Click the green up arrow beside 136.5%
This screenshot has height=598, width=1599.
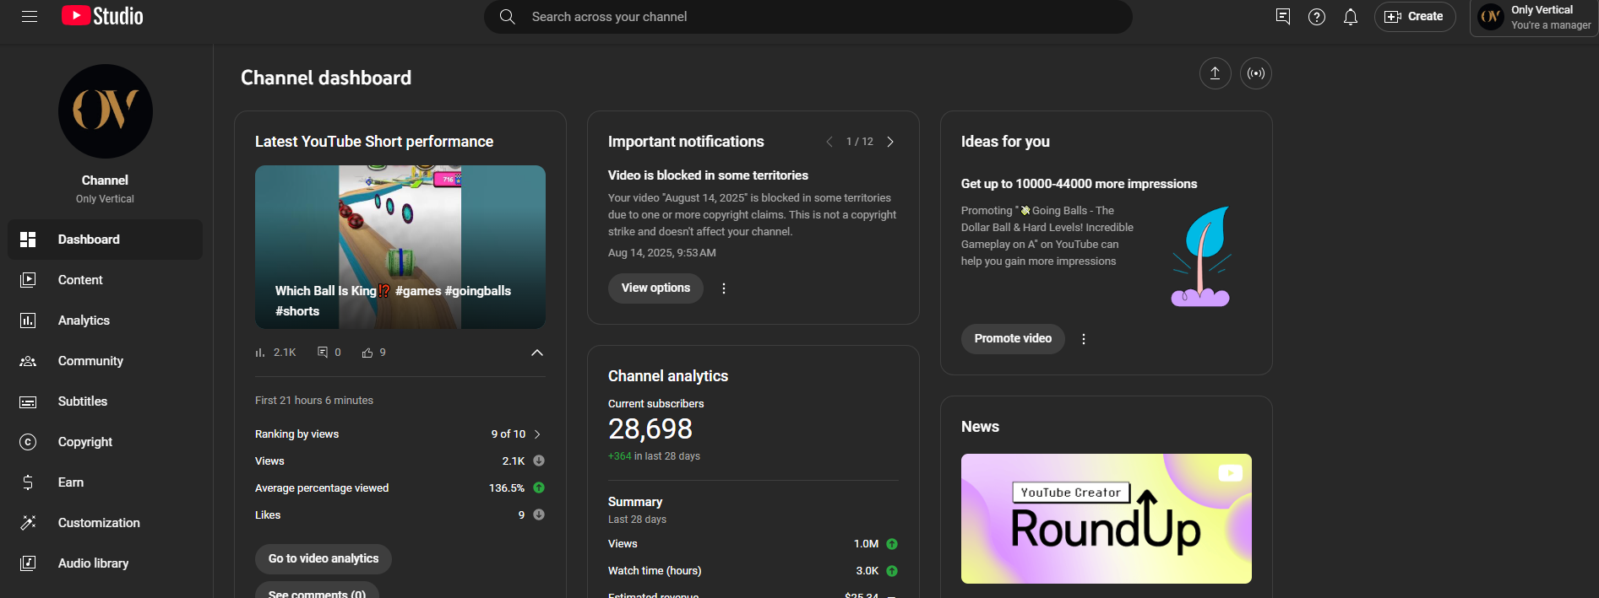539,488
